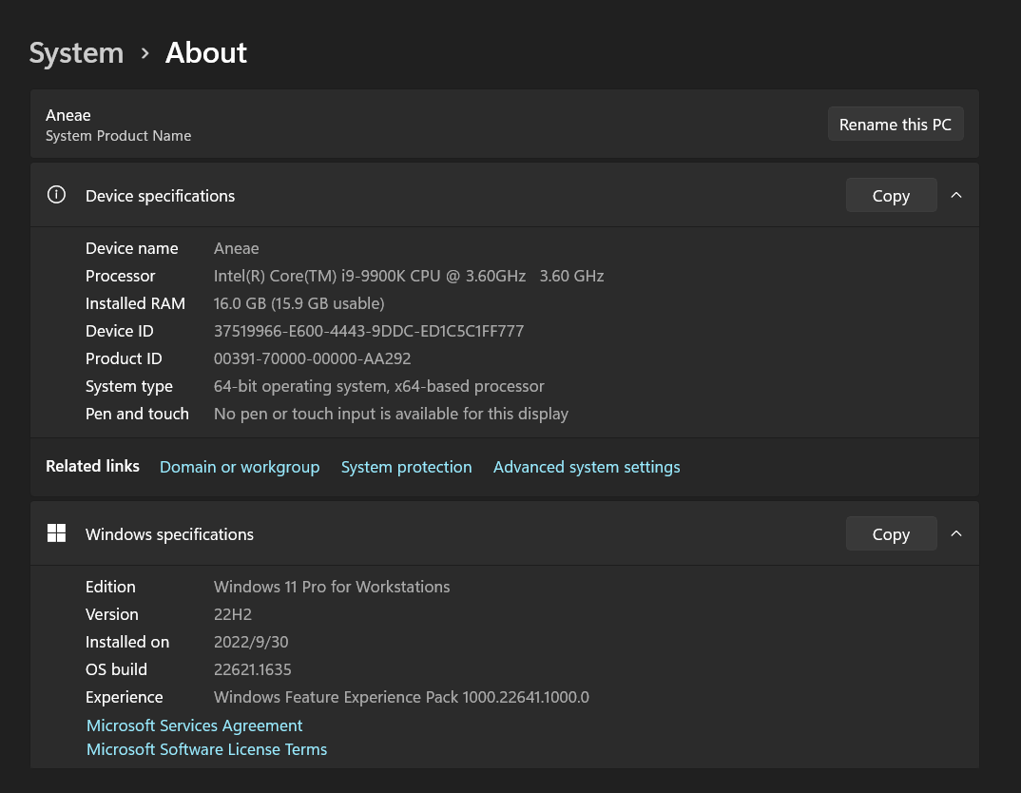Select the Device ID value text
Viewport: 1021px width, 793px height.
click(x=368, y=330)
